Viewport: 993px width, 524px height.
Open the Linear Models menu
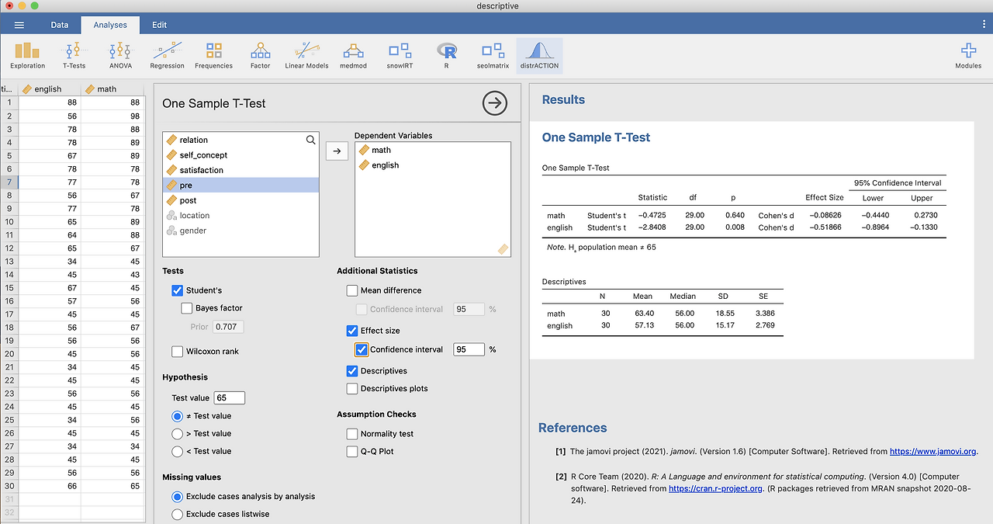pos(306,55)
